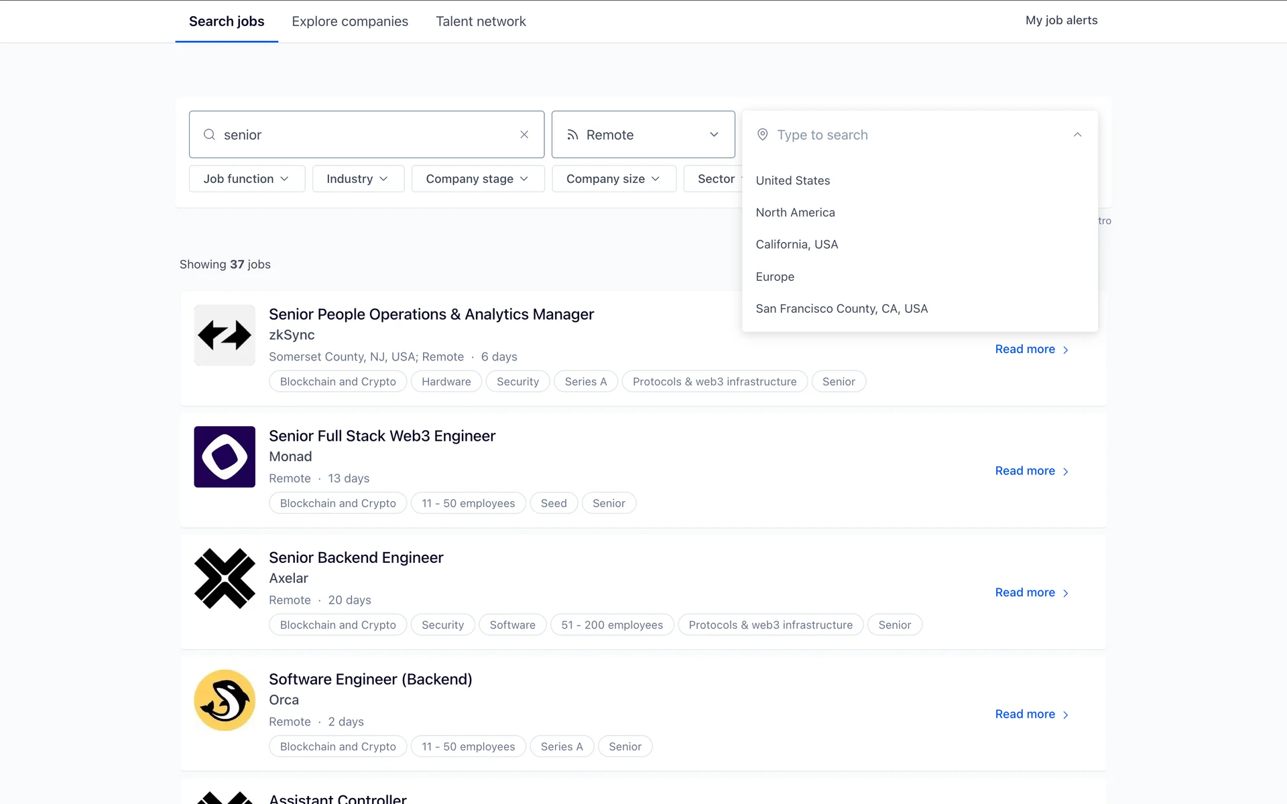Switch to Explore companies tab
This screenshot has width=1287, height=804.
pos(350,21)
